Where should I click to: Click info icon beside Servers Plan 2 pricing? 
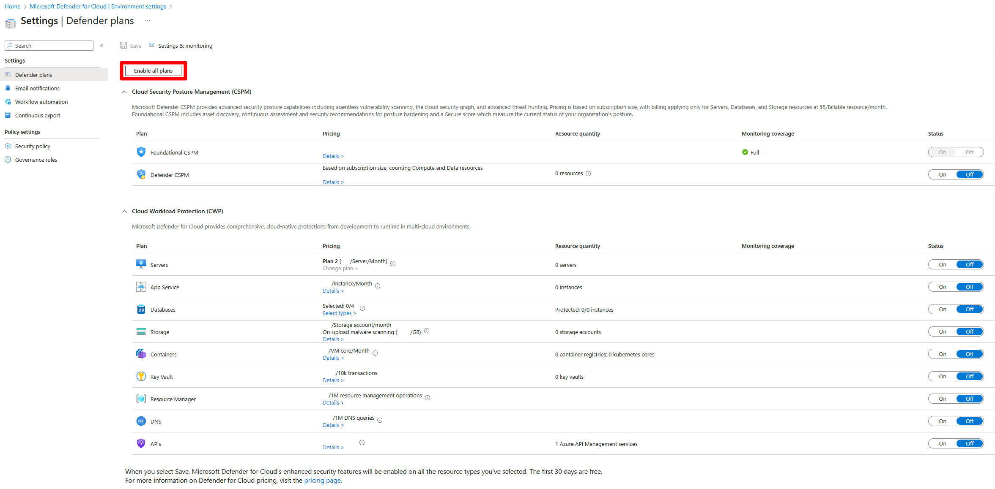393,264
